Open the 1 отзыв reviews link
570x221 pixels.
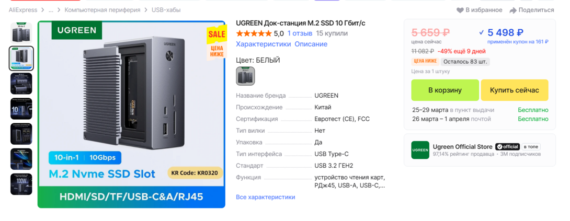[x=300, y=33]
